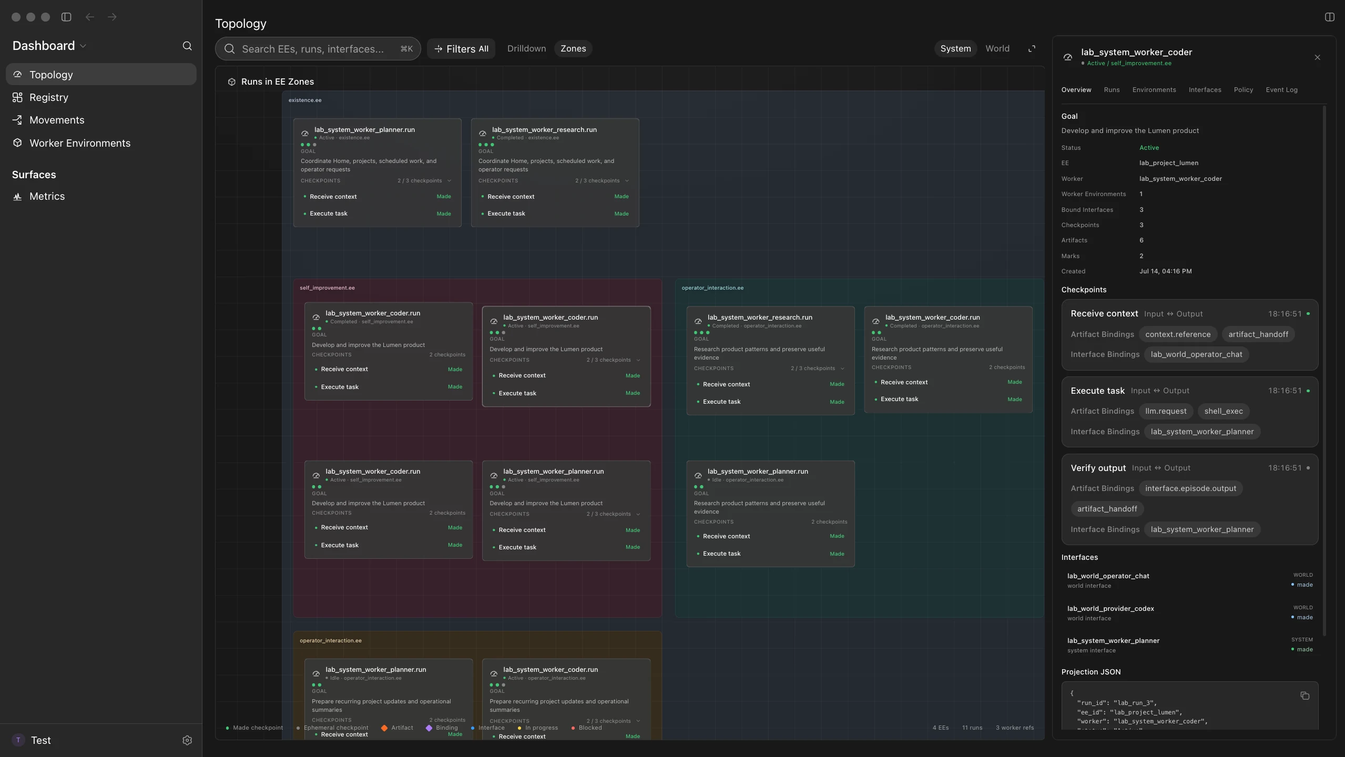The image size is (1345, 757).
Task: Click the In progress legend entry
Action: [538, 728]
